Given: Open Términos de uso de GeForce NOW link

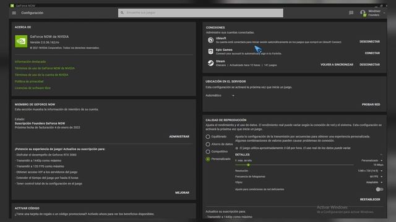Looking at the screenshot, I should pos(45,68).
